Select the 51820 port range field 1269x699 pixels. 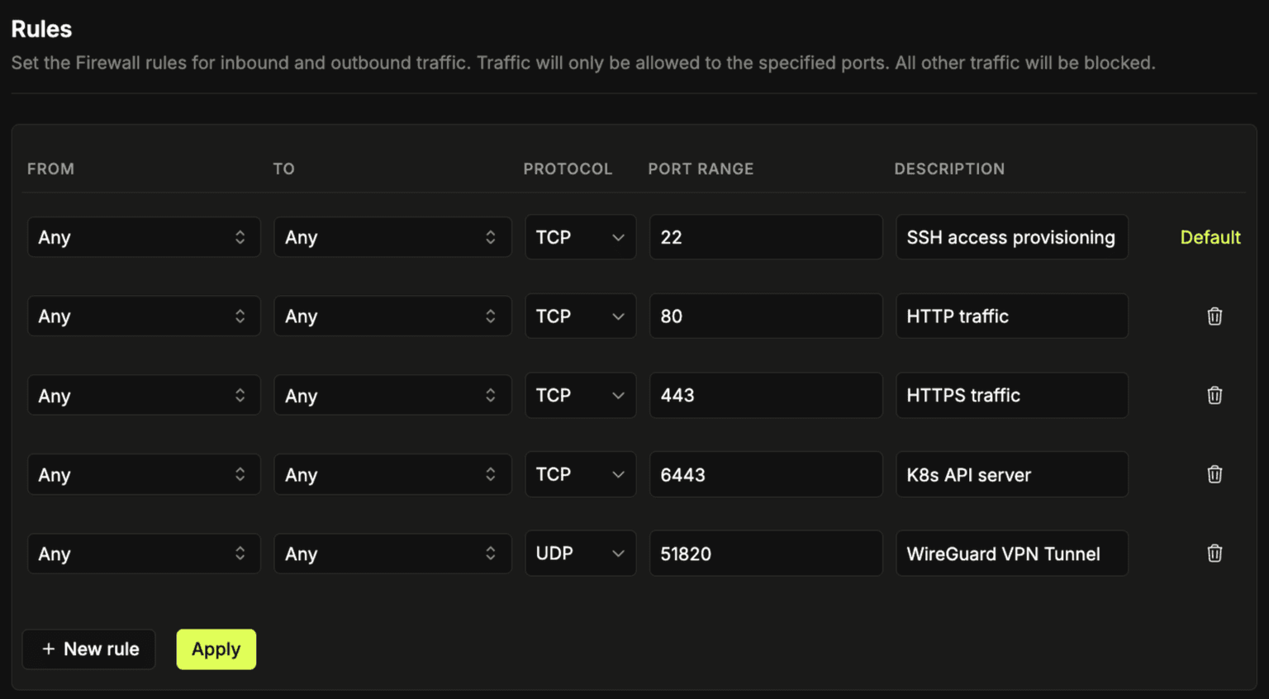(765, 553)
